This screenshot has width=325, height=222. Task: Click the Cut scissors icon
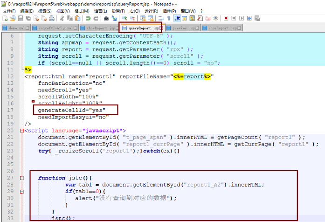(x=62, y=19)
